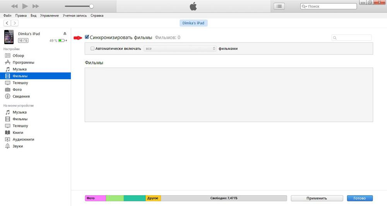Eject Dimka's iPad with the eject icon
This screenshot has height=206, width=387.
point(65,34)
